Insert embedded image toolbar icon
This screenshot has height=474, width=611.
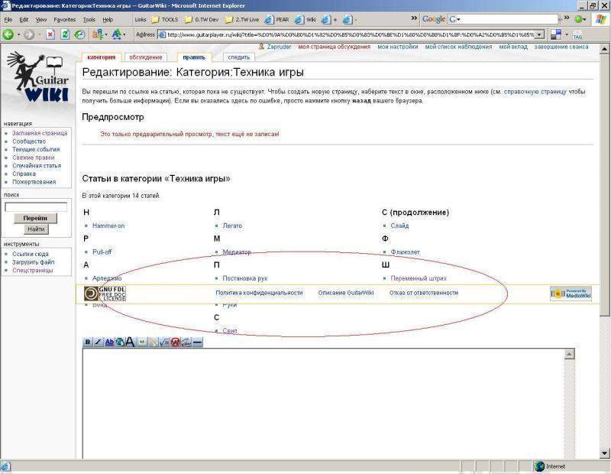click(142, 343)
